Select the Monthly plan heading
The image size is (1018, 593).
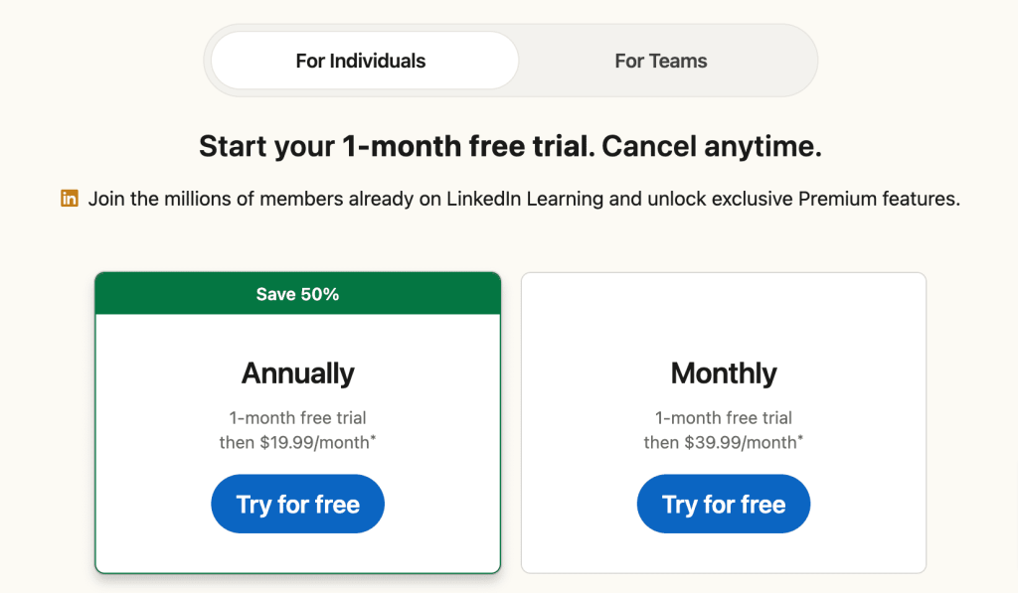pyautogui.click(x=724, y=373)
